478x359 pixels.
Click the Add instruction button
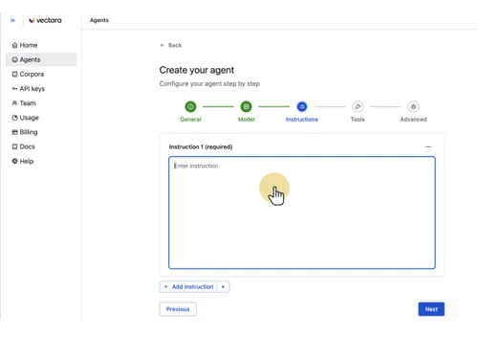tap(188, 287)
